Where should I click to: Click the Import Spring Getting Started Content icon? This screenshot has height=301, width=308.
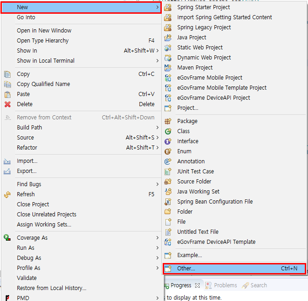168,17
